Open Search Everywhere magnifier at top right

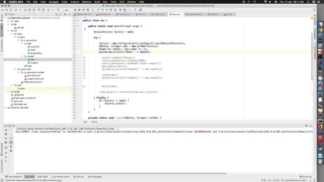point(314,10)
